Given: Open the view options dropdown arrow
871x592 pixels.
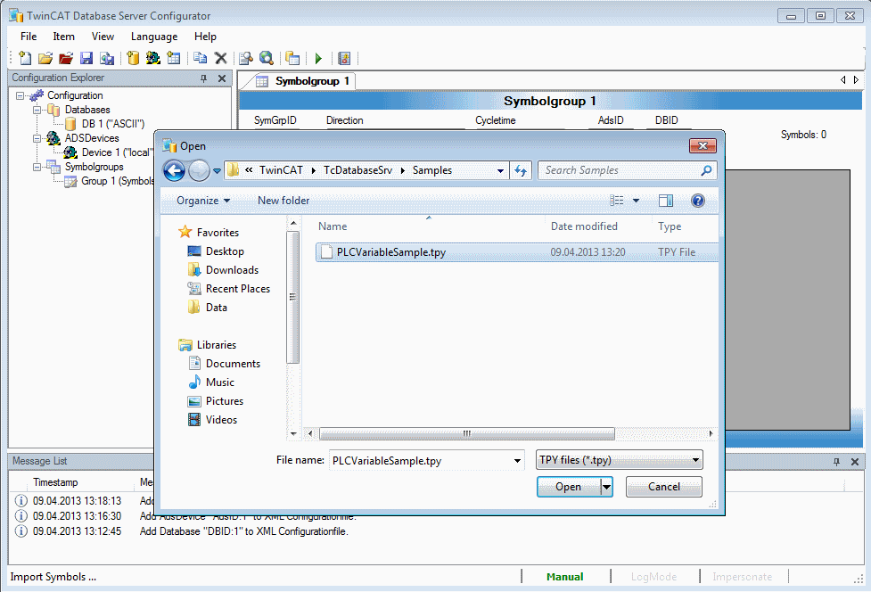Looking at the screenshot, I should [636, 201].
